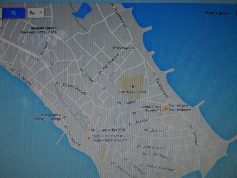Click the Pizza Sparta restaurant icon
This screenshot has width=237, height=178.
point(50,37)
